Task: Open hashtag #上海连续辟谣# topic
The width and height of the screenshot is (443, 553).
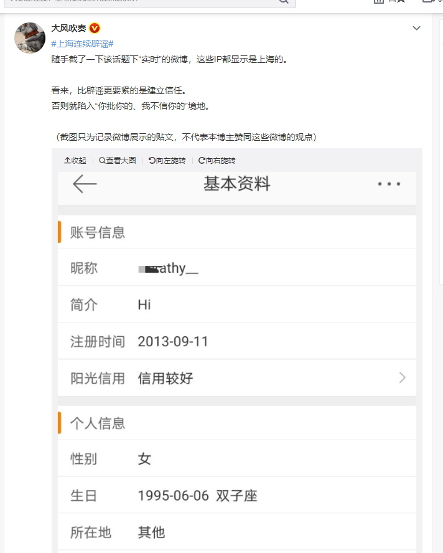Action: tap(83, 44)
